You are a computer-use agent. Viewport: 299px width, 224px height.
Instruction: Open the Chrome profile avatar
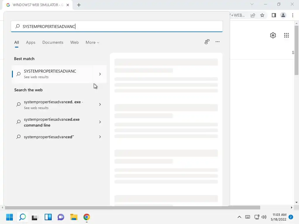coord(283,15)
